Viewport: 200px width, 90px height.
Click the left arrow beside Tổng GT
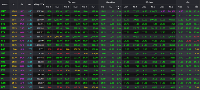pyautogui.click(x=34, y=4)
